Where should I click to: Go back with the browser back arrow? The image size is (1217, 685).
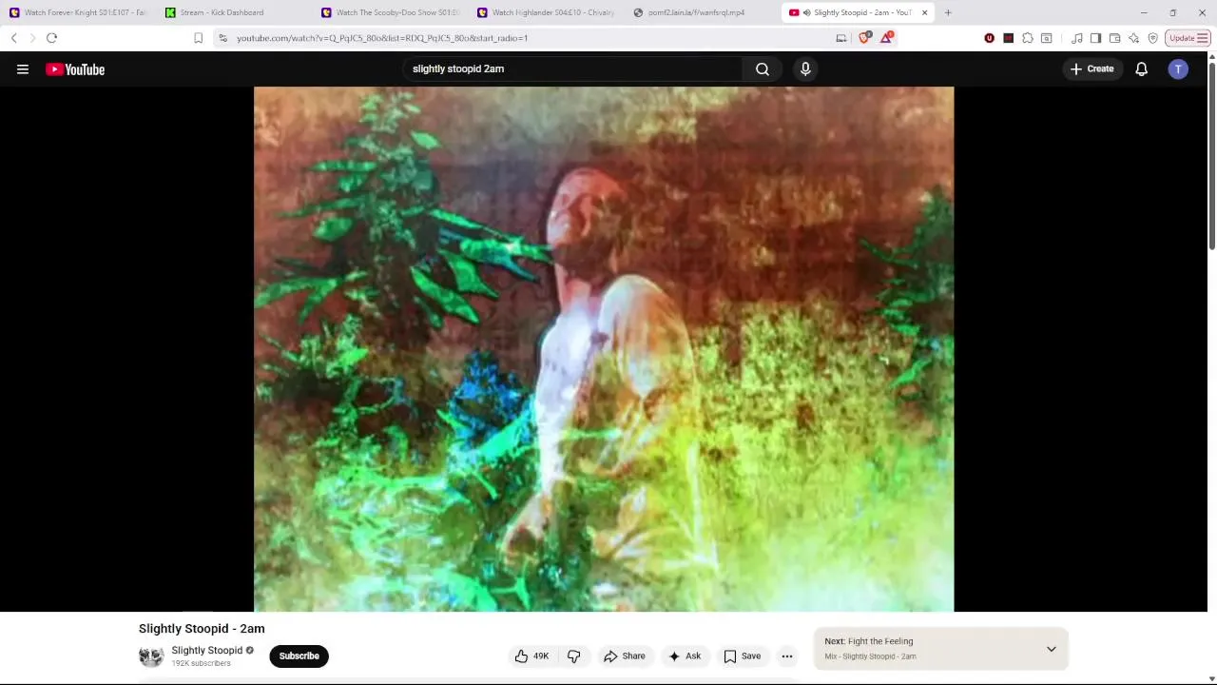[13, 38]
